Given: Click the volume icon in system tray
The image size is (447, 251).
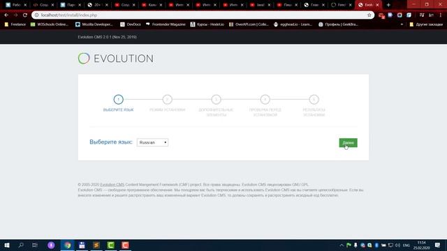Looking at the screenshot, I should [397, 245].
